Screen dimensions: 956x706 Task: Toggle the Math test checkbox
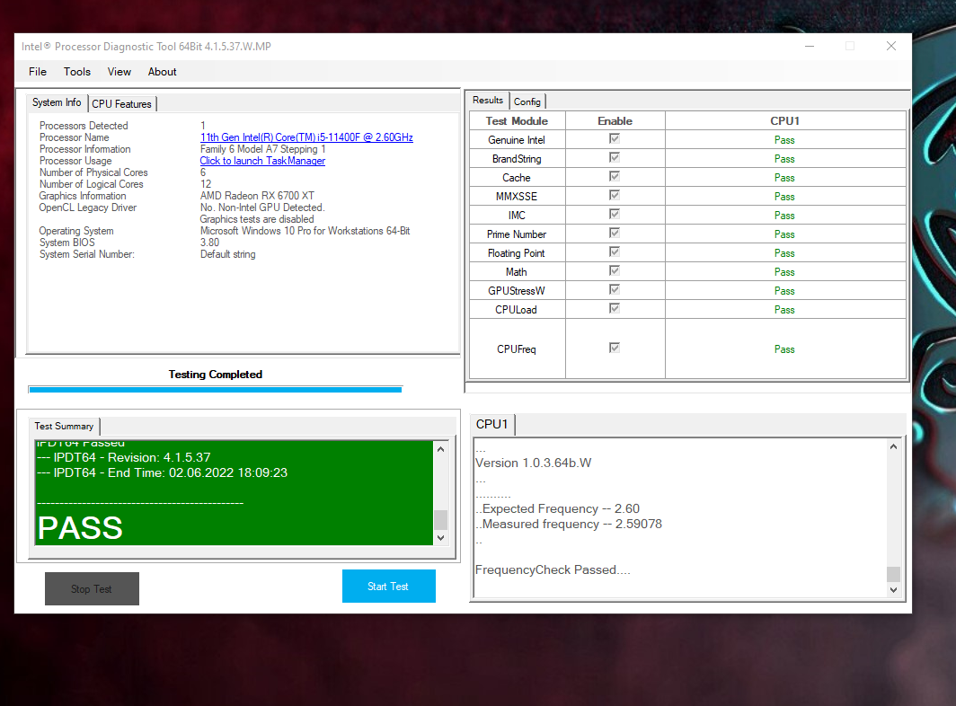(615, 271)
